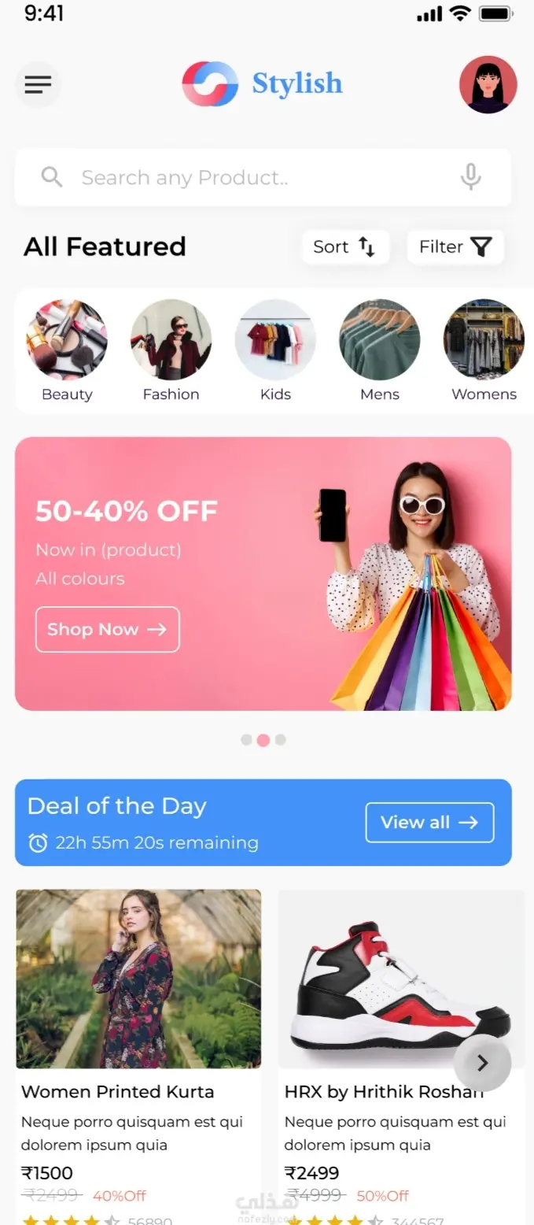534x1225 pixels.
Task: Open the HRX by Hrithik Roshan sneaker
Action: [401, 979]
